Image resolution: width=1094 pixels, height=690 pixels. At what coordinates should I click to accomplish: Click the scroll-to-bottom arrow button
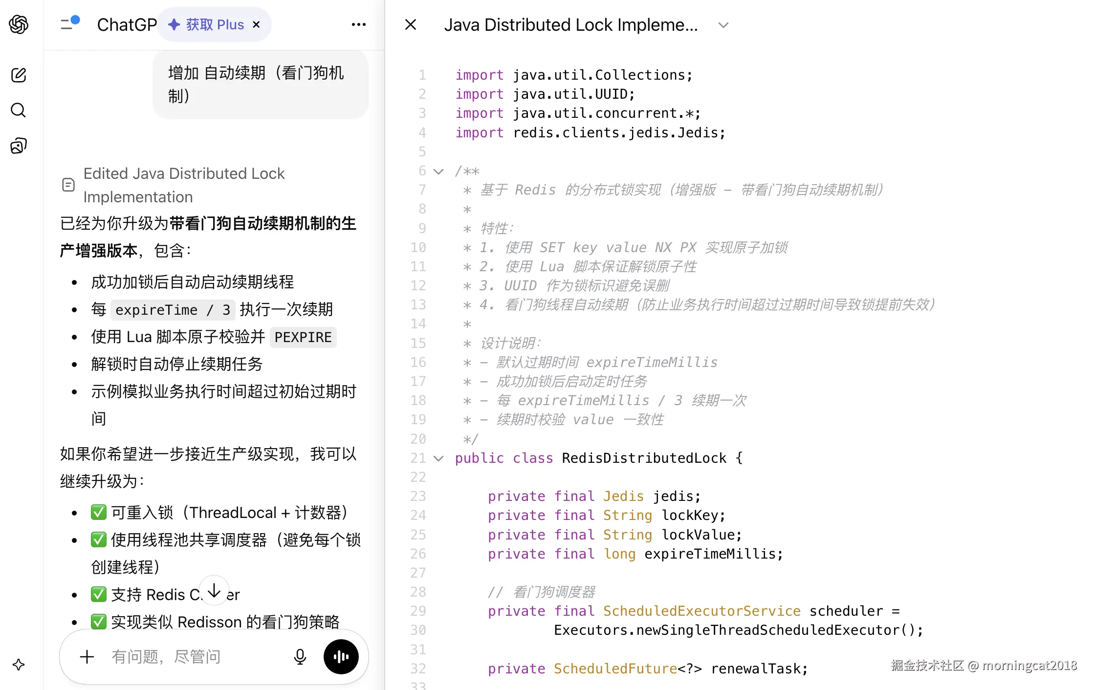[x=214, y=591]
